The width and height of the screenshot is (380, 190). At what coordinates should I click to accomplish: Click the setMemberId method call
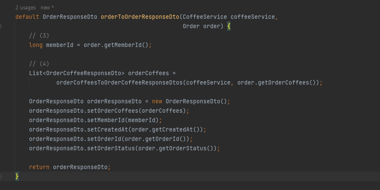click(x=105, y=120)
